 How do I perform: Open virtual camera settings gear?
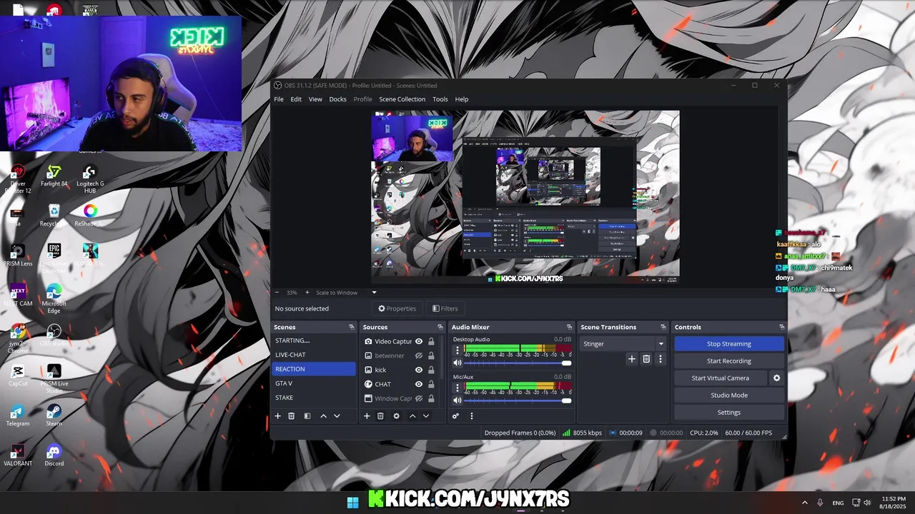(777, 378)
